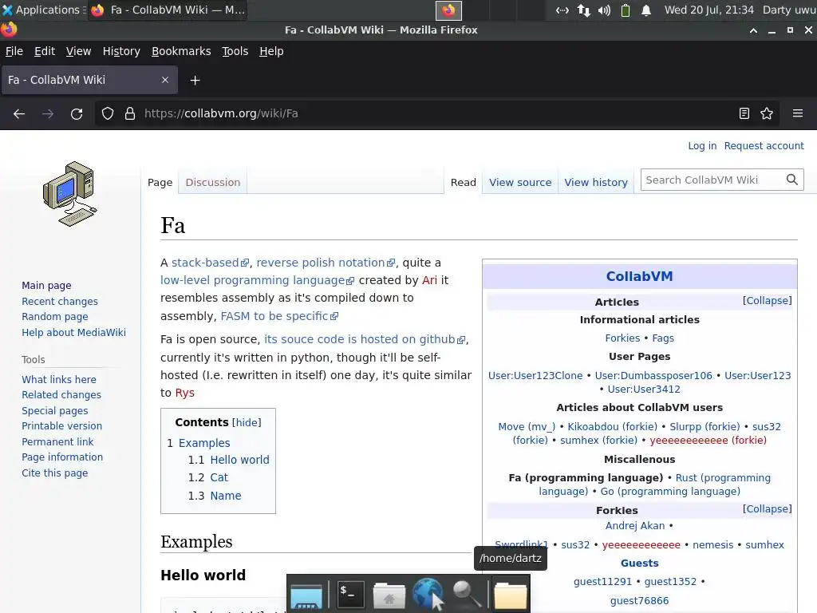The width and height of the screenshot is (817, 613).
Task: Open the Rust (programming language) link
Action: [654, 484]
